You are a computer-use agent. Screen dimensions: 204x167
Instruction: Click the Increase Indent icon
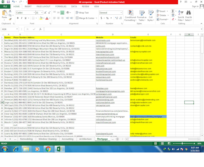pos(72,18)
